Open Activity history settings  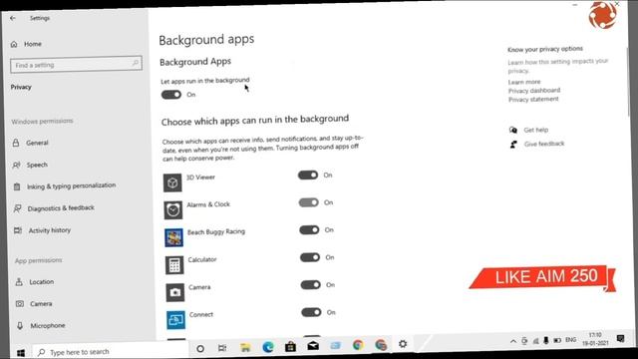(49, 230)
